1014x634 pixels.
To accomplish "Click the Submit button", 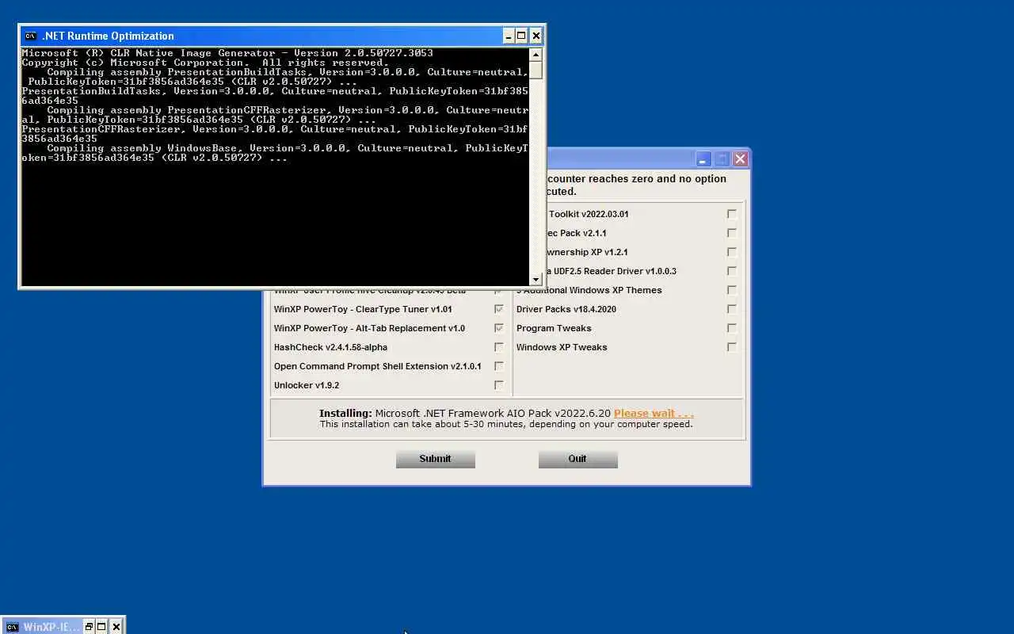I will [436, 459].
